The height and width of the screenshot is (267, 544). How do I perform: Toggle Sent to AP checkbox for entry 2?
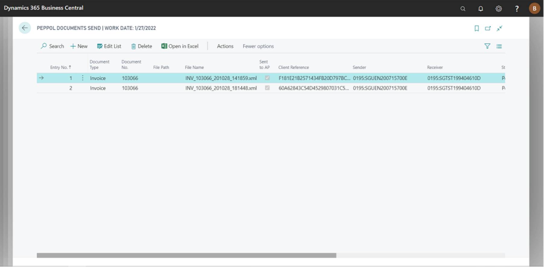point(267,88)
